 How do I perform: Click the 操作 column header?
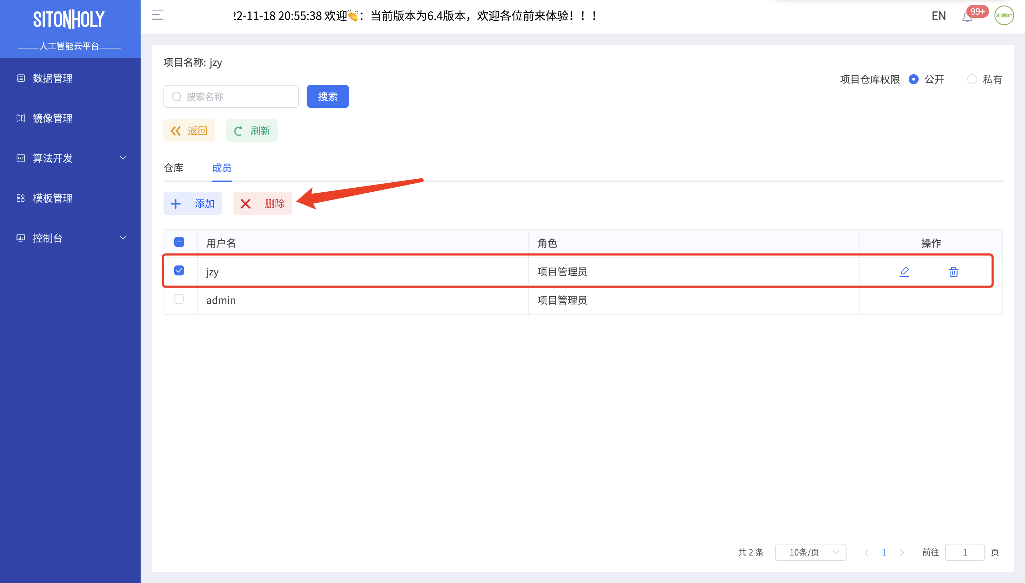(931, 243)
